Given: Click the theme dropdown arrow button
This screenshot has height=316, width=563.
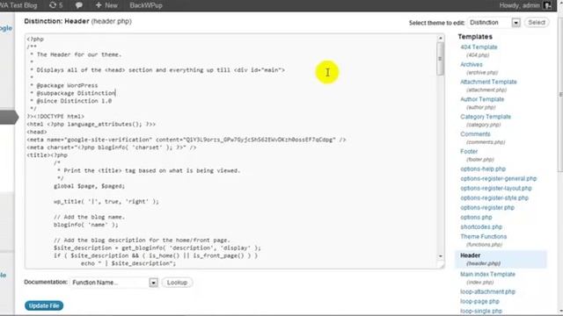Looking at the screenshot, I should (x=516, y=23).
